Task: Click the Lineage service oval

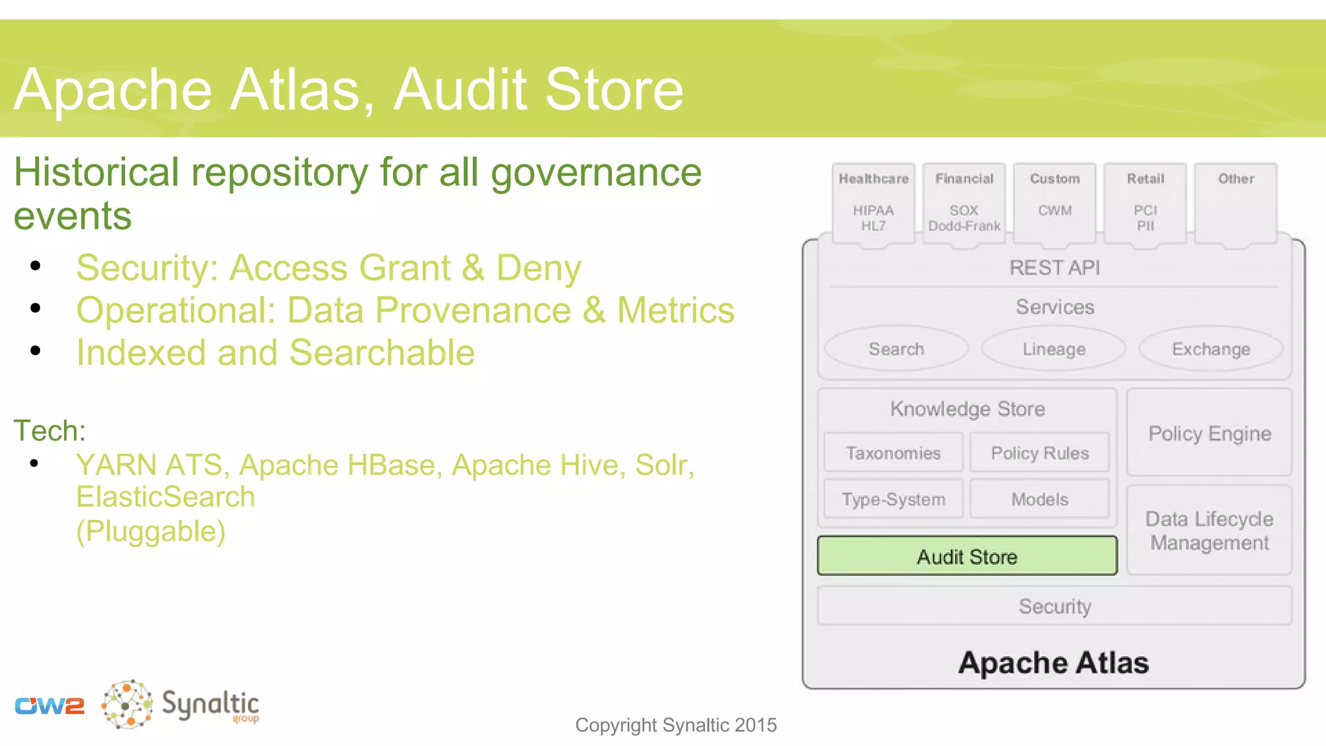Action: click(1054, 349)
